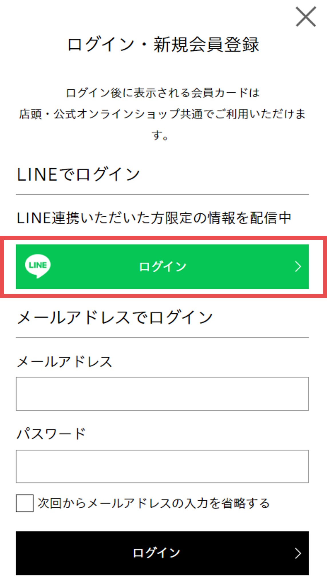Click the divider line under LINEでログイン
The height and width of the screenshot is (583, 327).
(x=162, y=194)
